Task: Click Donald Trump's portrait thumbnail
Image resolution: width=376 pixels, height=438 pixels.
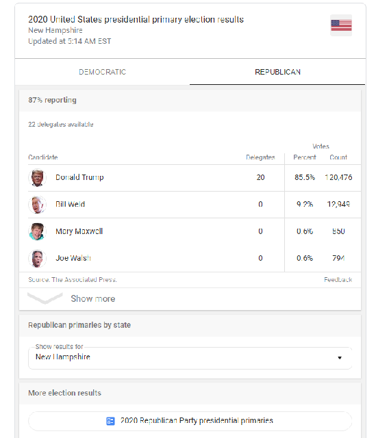Action: 37,178
